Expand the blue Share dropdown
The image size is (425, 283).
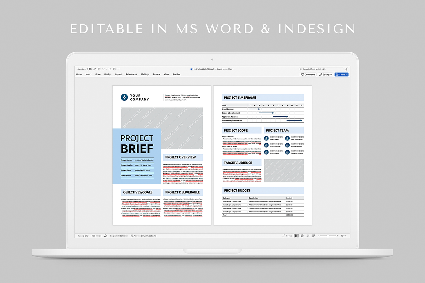(x=342, y=75)
